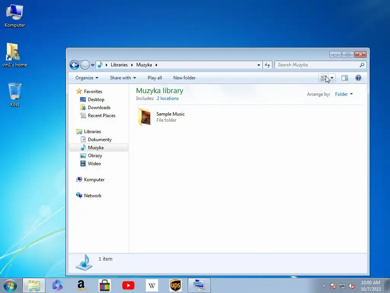Open Downloads in Favorites
This screenshot has width=390, height=293.
click(x=99, y=107)
